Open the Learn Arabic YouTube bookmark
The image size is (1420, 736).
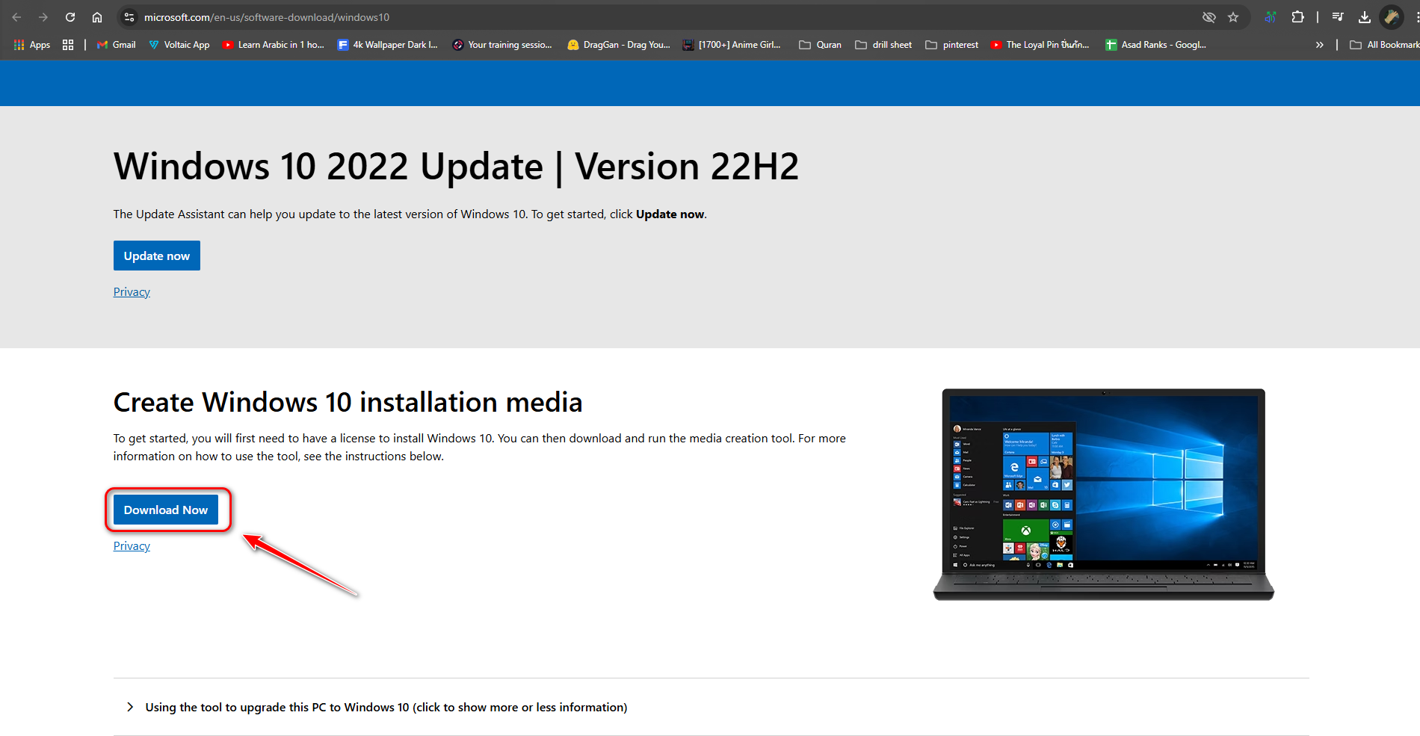pyautogui.click(x=274, y=45)
